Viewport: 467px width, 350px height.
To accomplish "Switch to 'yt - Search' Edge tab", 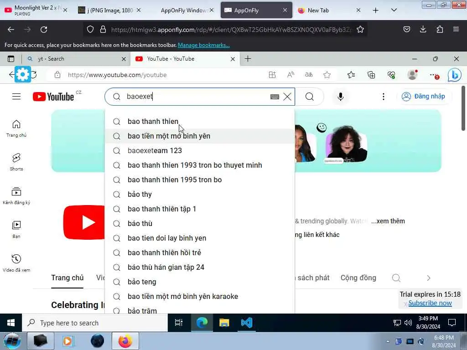I will (x=76, y=59).
